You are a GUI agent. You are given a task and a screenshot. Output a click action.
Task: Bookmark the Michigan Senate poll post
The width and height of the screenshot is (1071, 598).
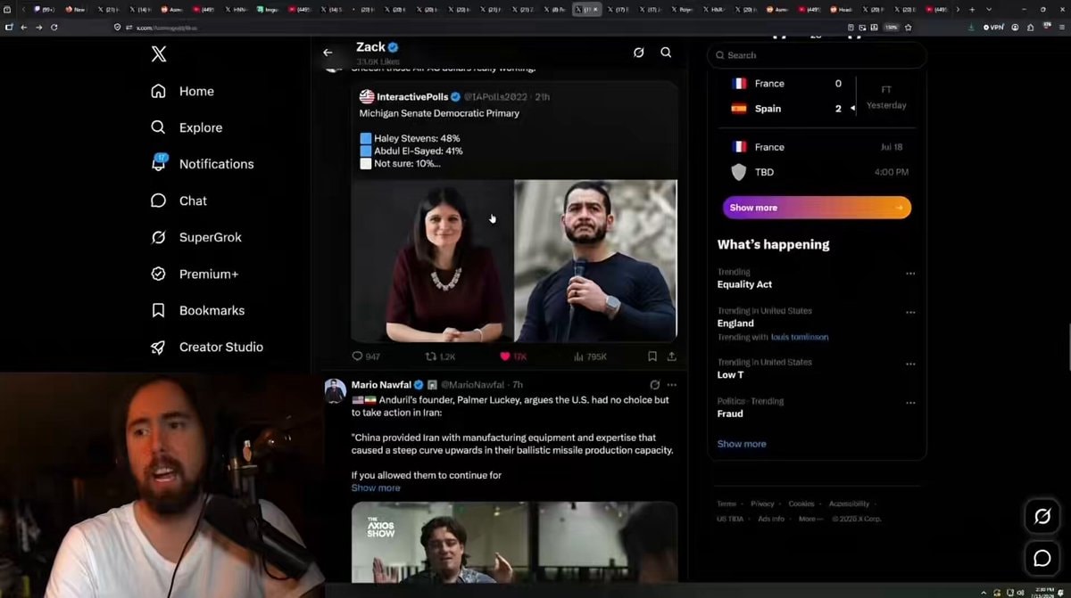[x=652, y=356]
